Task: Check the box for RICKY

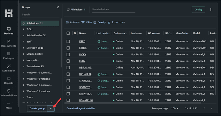Action: click(x=68, y=54)
